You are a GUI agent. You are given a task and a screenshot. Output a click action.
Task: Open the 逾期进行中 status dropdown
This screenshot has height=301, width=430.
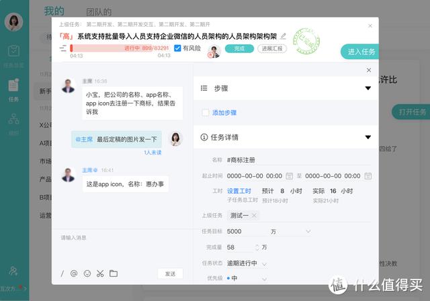(247, 263)
